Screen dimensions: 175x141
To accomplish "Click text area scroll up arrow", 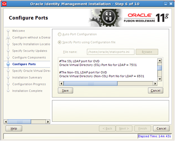I will click(160, 61).
